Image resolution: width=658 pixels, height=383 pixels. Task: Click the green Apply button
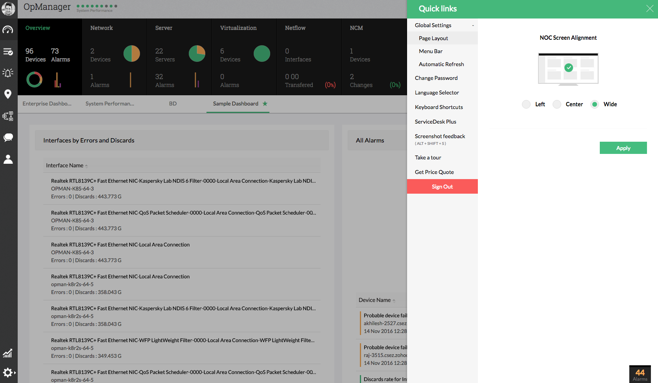[623, 148]
